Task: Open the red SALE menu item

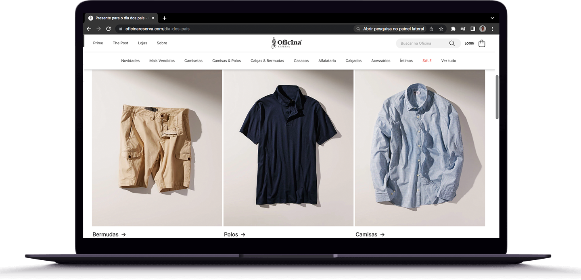Action: coord(427,61)
